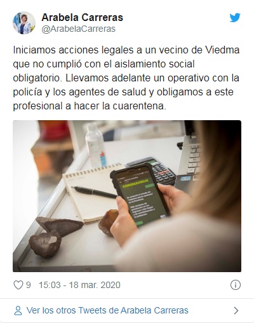Click the right chevron in the footer
The image size is (254, 323).
236,310
